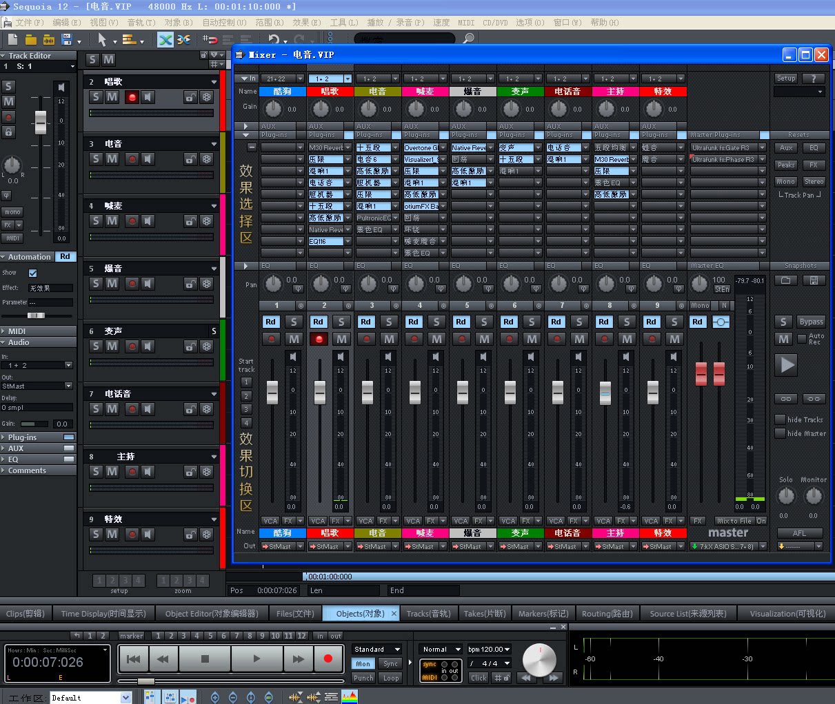Open the 文件(F) menu
The height and width of the screenshot is (704, 835).
[x=30, y=22]
